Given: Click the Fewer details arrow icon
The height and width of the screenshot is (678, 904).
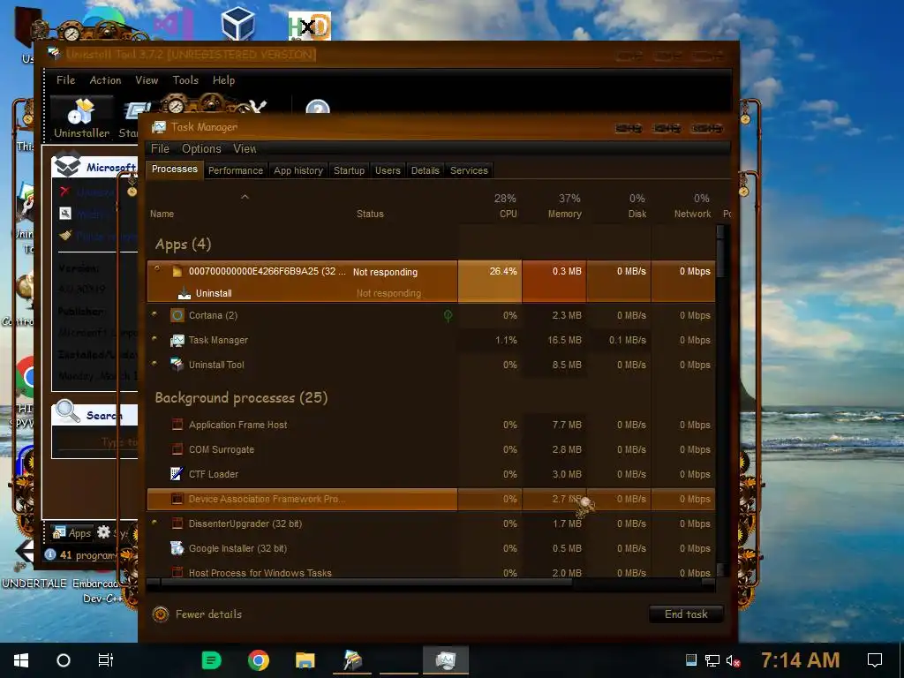Looking at the screenshot, I should pyautogui.click(x=161, y=614).
